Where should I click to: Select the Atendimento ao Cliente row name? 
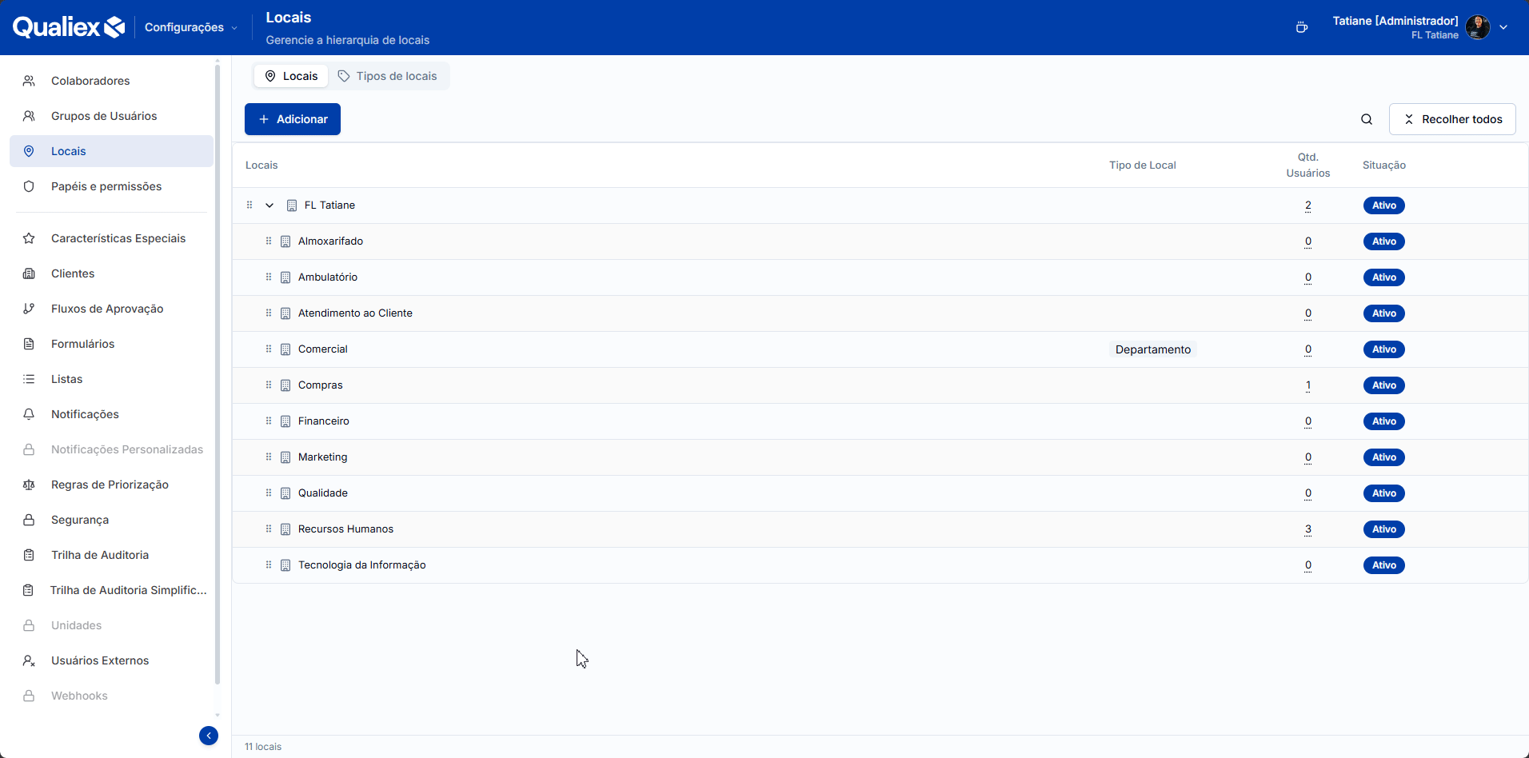355,313
